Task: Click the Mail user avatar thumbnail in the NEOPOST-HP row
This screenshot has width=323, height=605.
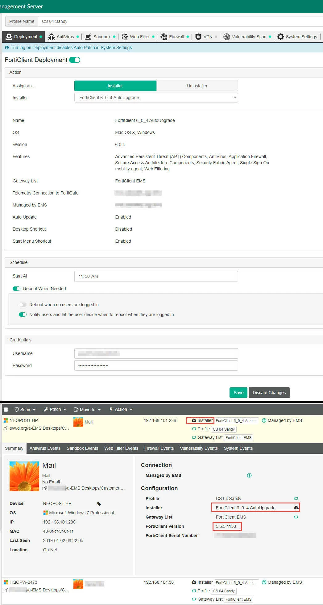Action: click(78, 422)
